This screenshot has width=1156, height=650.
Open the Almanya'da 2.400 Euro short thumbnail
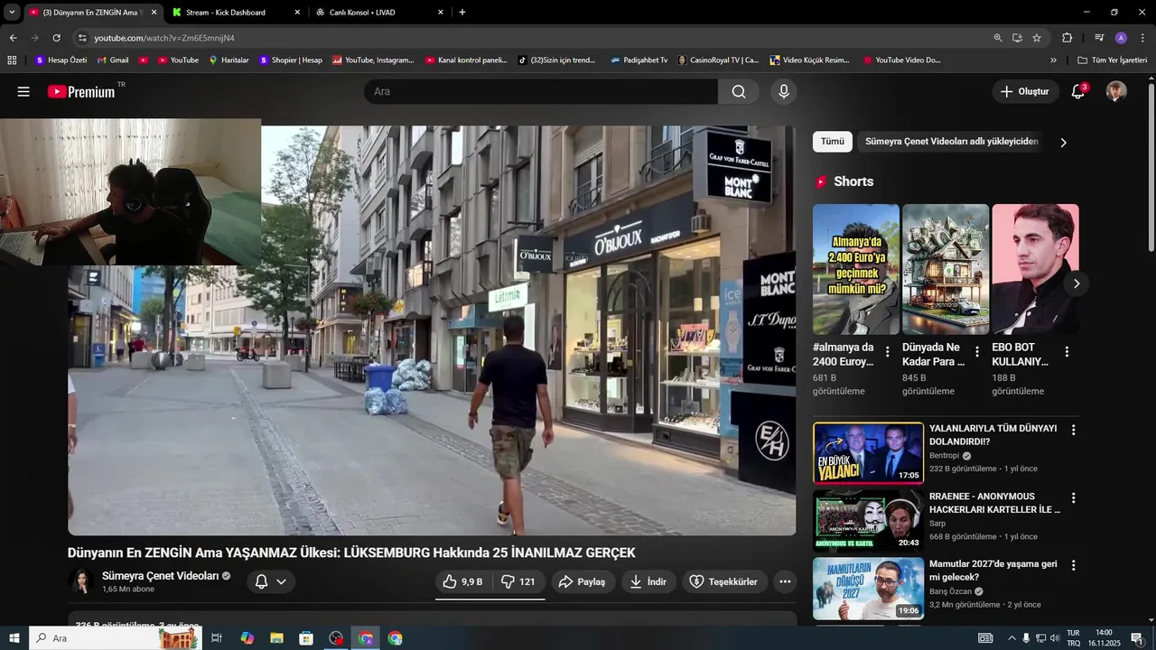(x=855, y=269)
